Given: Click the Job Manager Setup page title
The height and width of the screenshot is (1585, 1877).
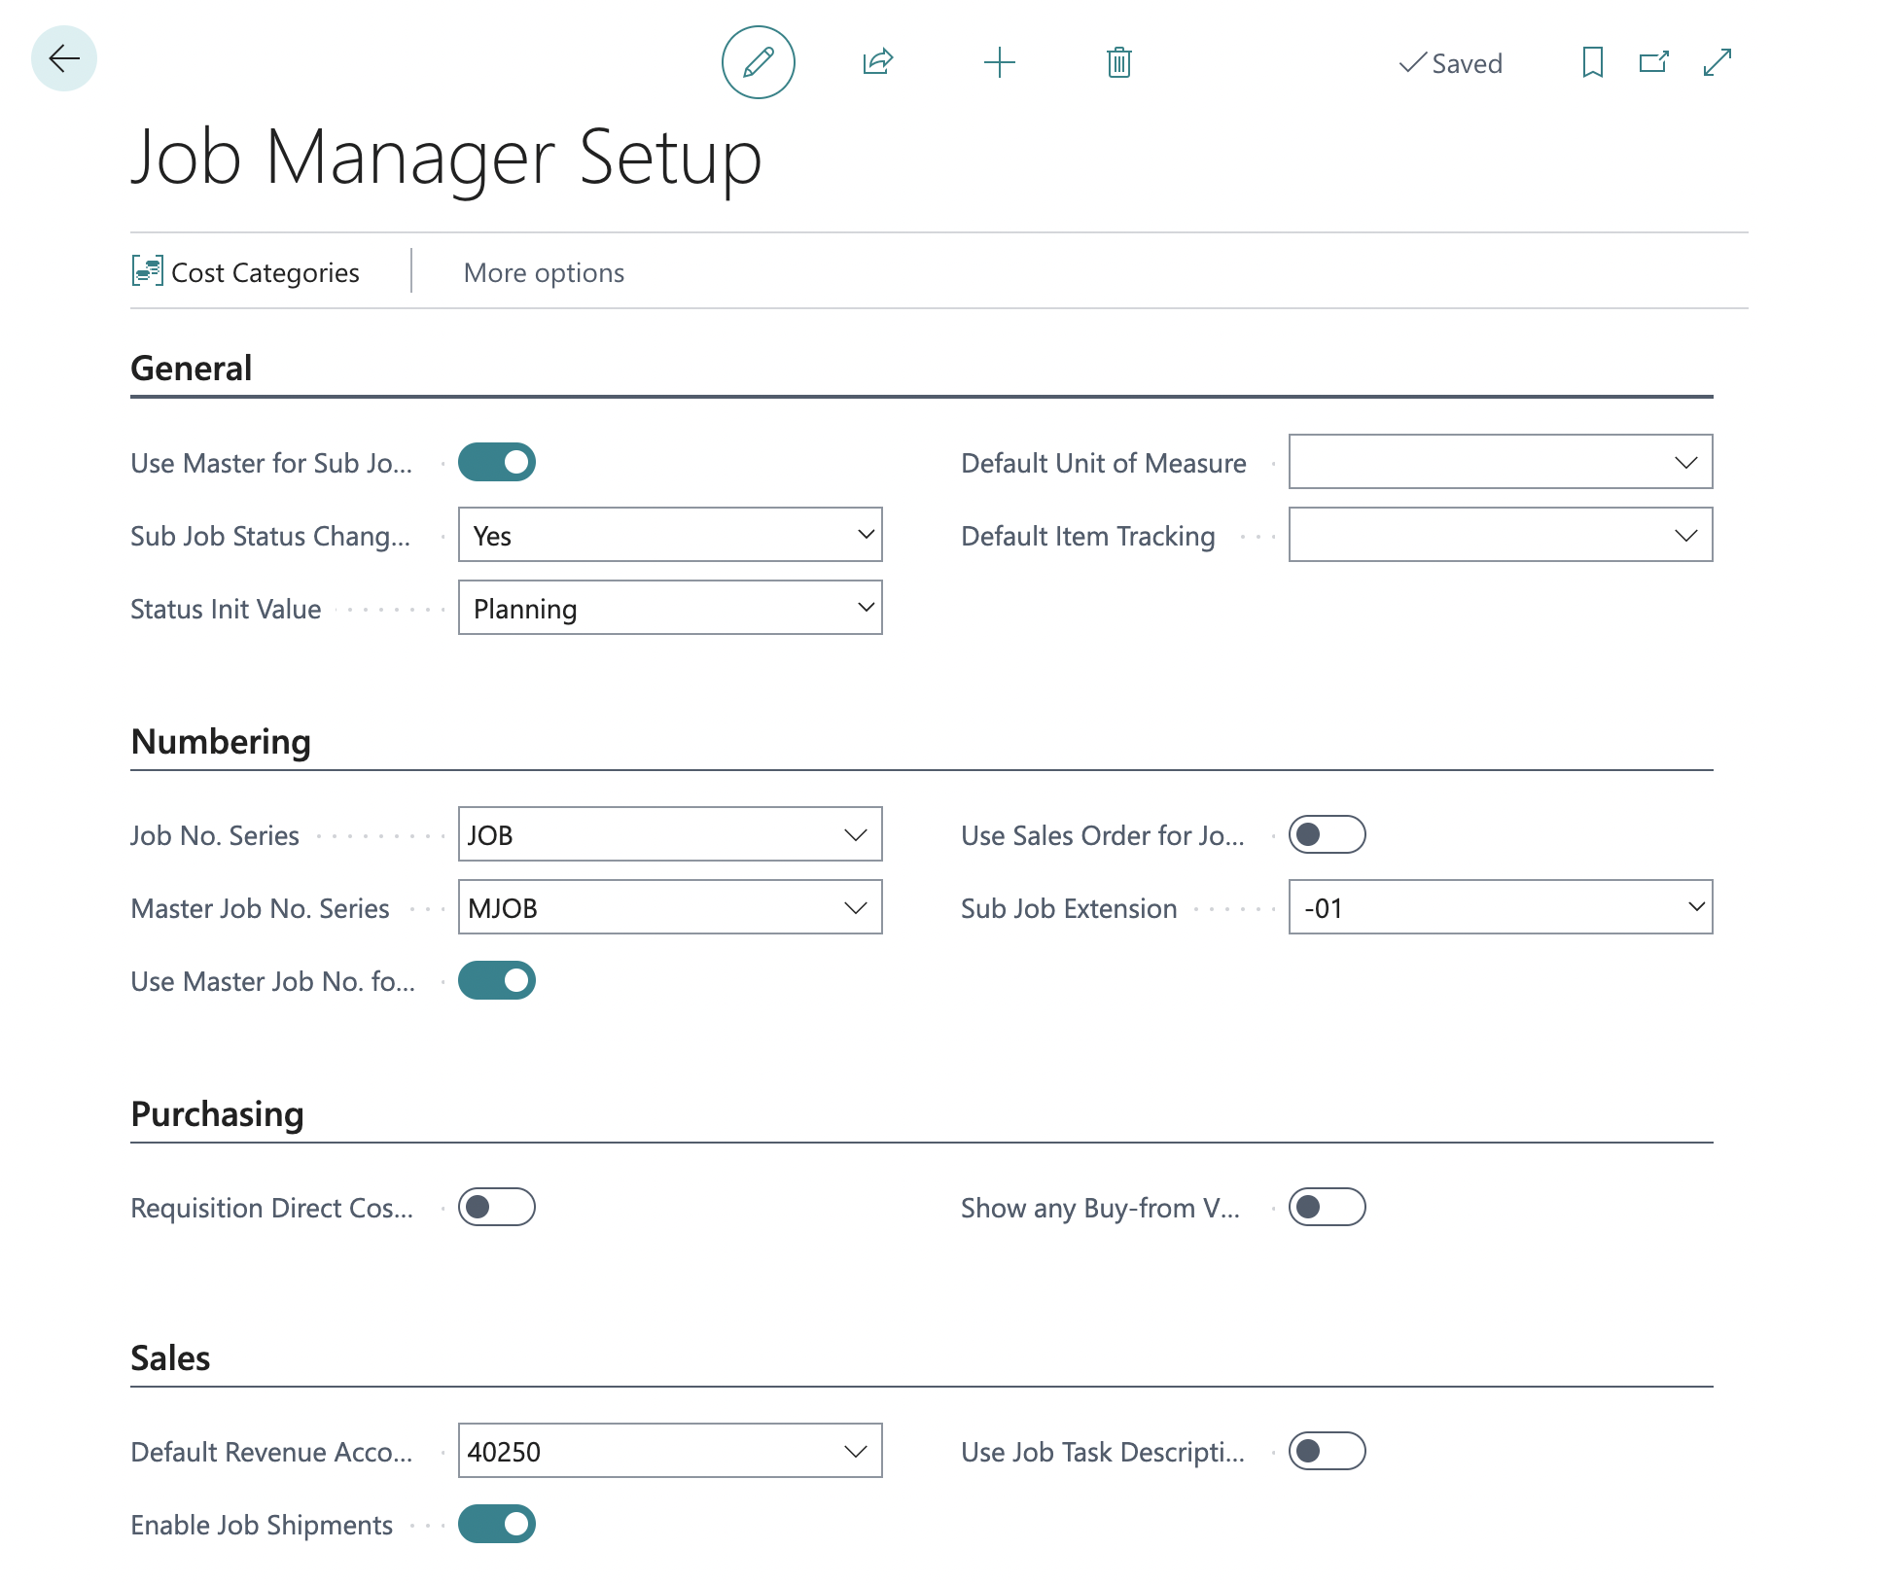Looking at the screenshot, I should click(446, 158).
